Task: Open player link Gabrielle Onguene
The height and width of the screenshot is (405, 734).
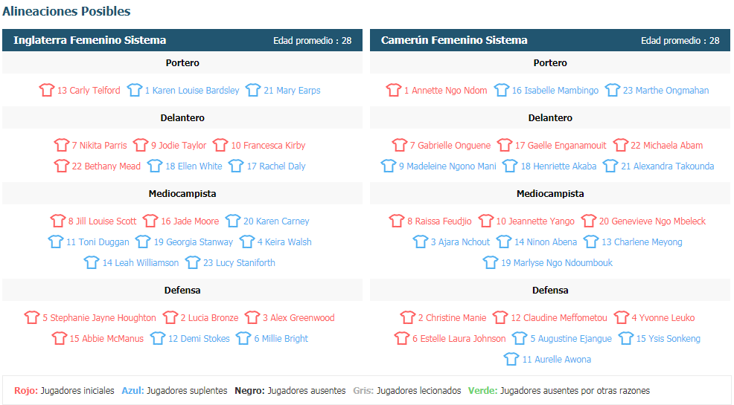Action: 454,146
